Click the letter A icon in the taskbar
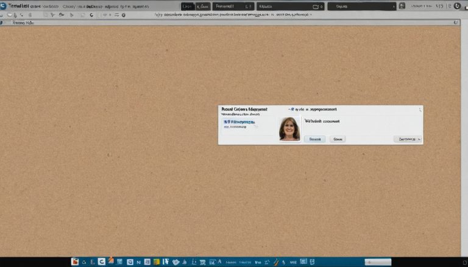Viewport: 468px width, 267px height. coord(219,262)
